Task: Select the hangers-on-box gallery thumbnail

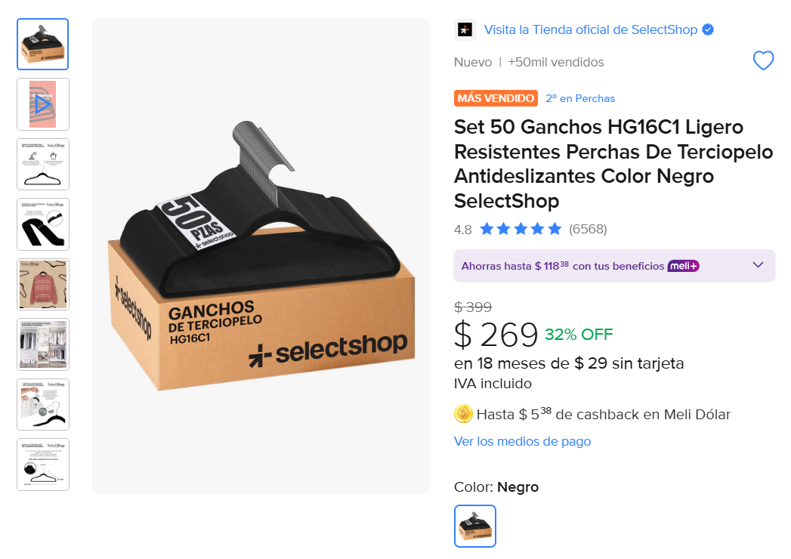Action: coord(43,45)
